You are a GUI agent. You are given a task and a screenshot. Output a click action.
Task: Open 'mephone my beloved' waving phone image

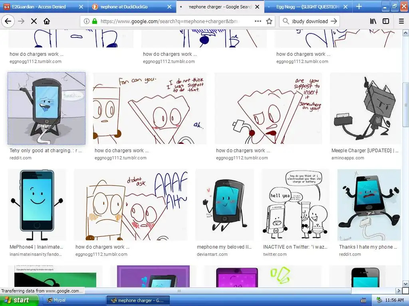pos(224,205)
